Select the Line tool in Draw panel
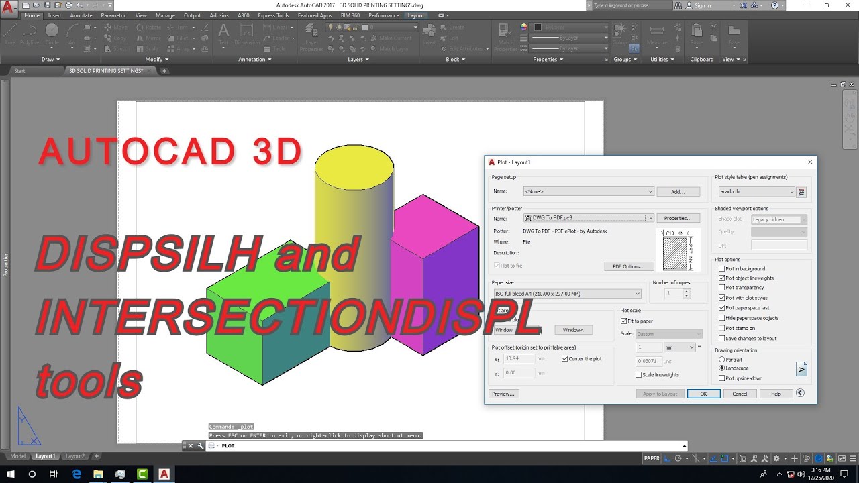This screenshot has width=859, height=483. tap(10, 34)
